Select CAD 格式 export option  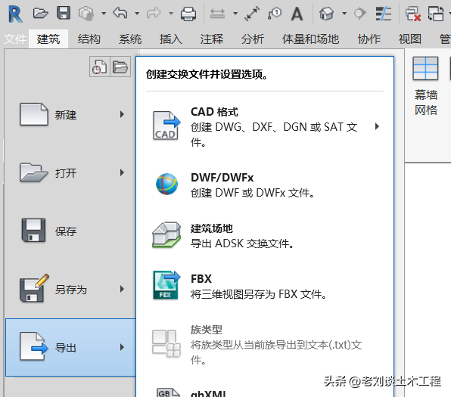pos(265,127)
